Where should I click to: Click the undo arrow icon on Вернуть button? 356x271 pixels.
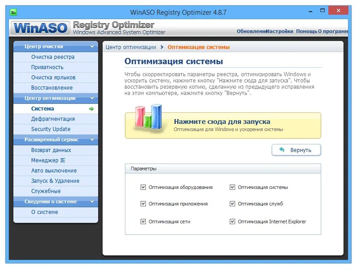(282, 150)
